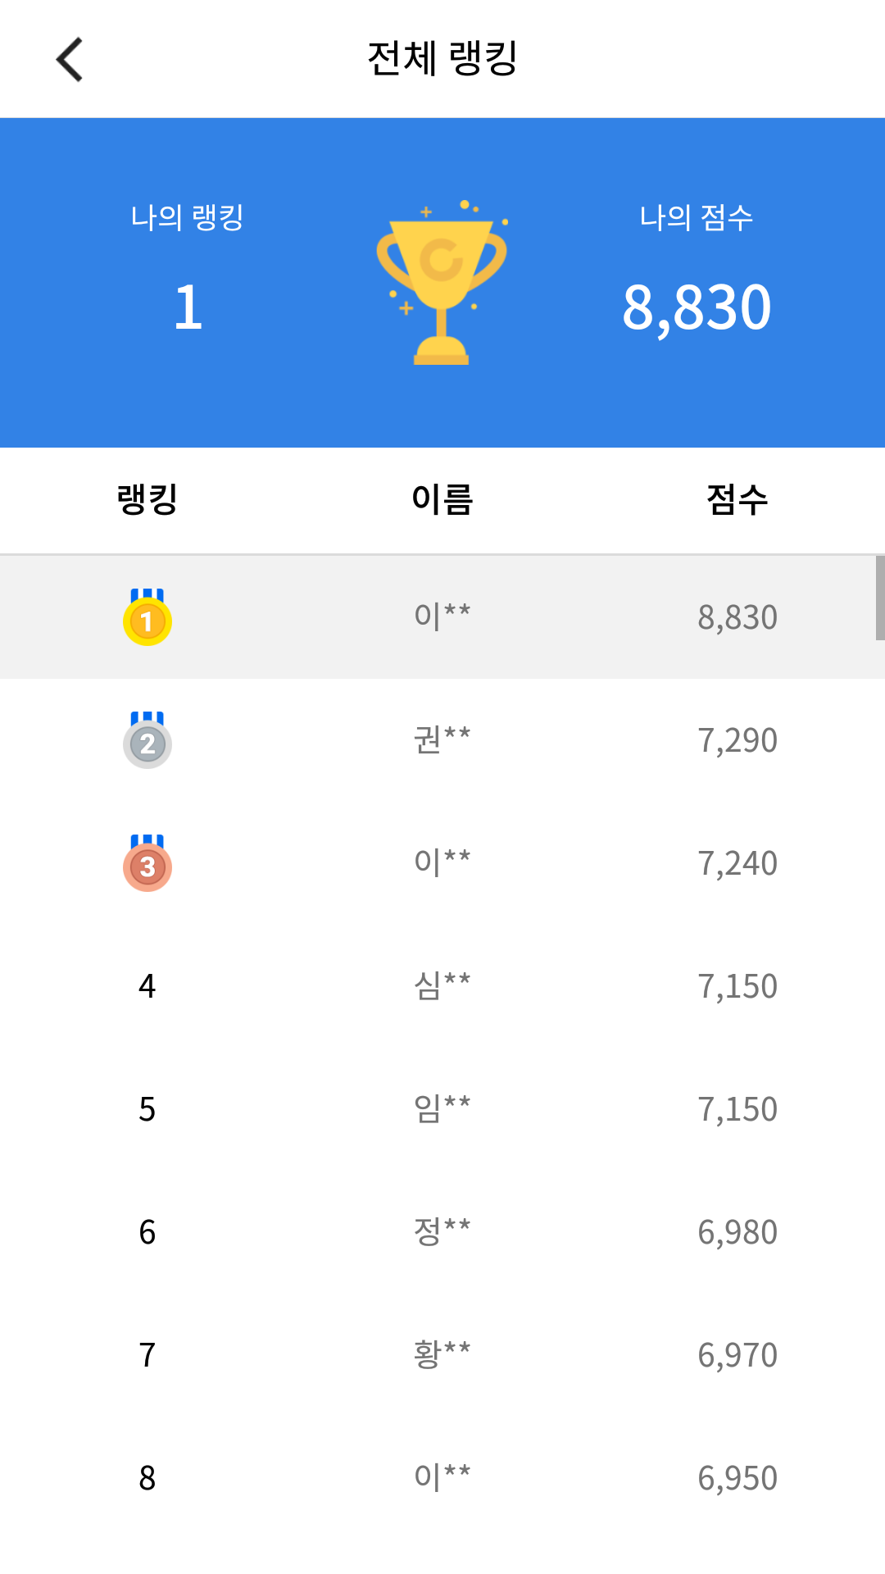Tap the 전체 랭킹 page title
The width and height of the screenshot is (885, 1574).
point(442,59)
